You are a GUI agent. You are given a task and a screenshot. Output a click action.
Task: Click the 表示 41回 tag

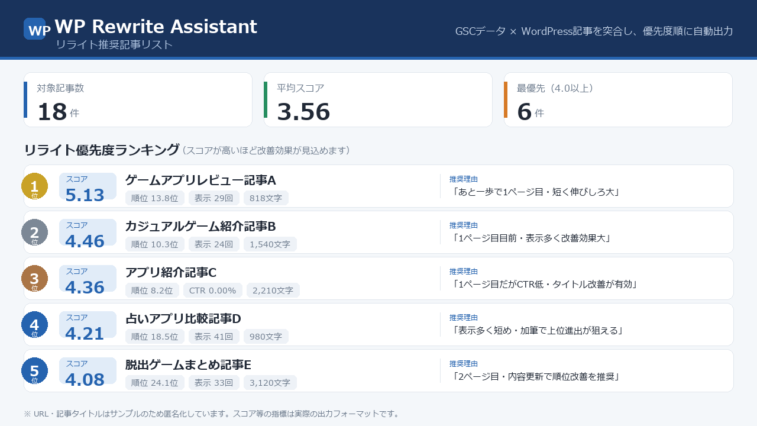pyautogui.click(x=214, y=337)
